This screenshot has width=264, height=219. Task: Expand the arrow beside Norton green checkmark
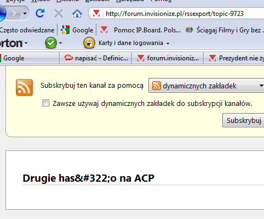pos(61,43)
